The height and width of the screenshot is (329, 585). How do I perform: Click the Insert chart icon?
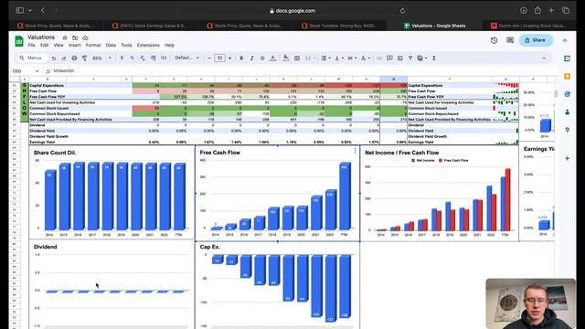pyautogui.click(x=400, y=58)
